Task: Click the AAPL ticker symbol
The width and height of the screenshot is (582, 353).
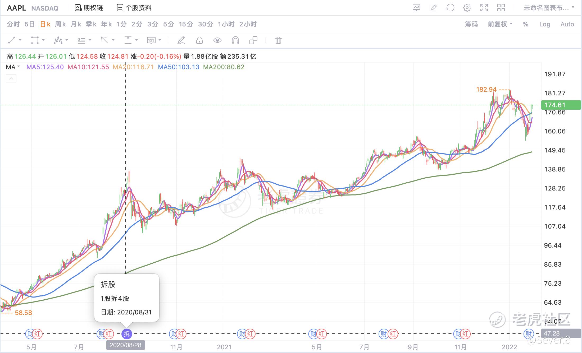Action: [16, 8]
